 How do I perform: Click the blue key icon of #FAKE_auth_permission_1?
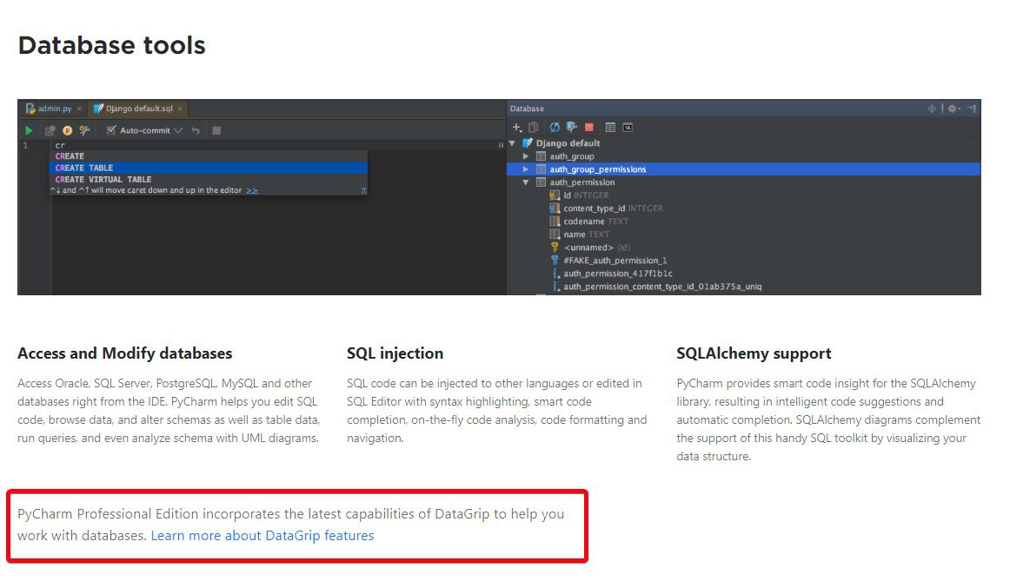[x=555, y=261]
